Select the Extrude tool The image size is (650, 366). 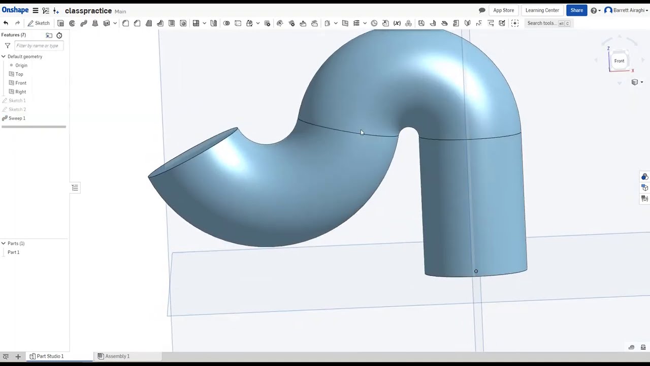point(60,23)
